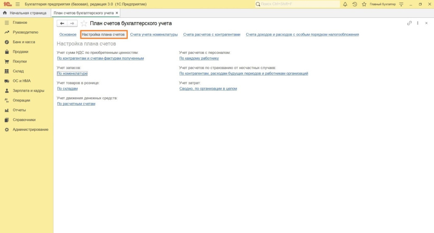The image size is (434, 233).
Task: Open the three-dot more actions menu
Action: point(418,23)
